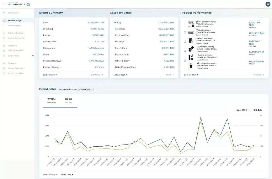This screenshot has width=272, height=179.
Task: Click the Product link in Product Performance
Action: 257,74
